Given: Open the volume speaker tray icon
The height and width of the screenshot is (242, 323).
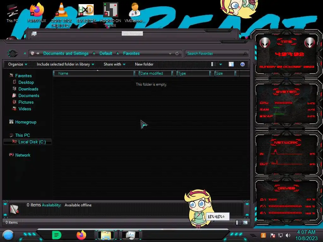Looking at the screenshot, I should pos(288,235).
